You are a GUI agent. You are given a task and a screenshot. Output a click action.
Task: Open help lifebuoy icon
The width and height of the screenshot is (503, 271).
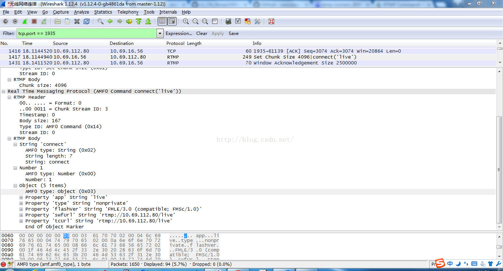[x=271, y=21]
